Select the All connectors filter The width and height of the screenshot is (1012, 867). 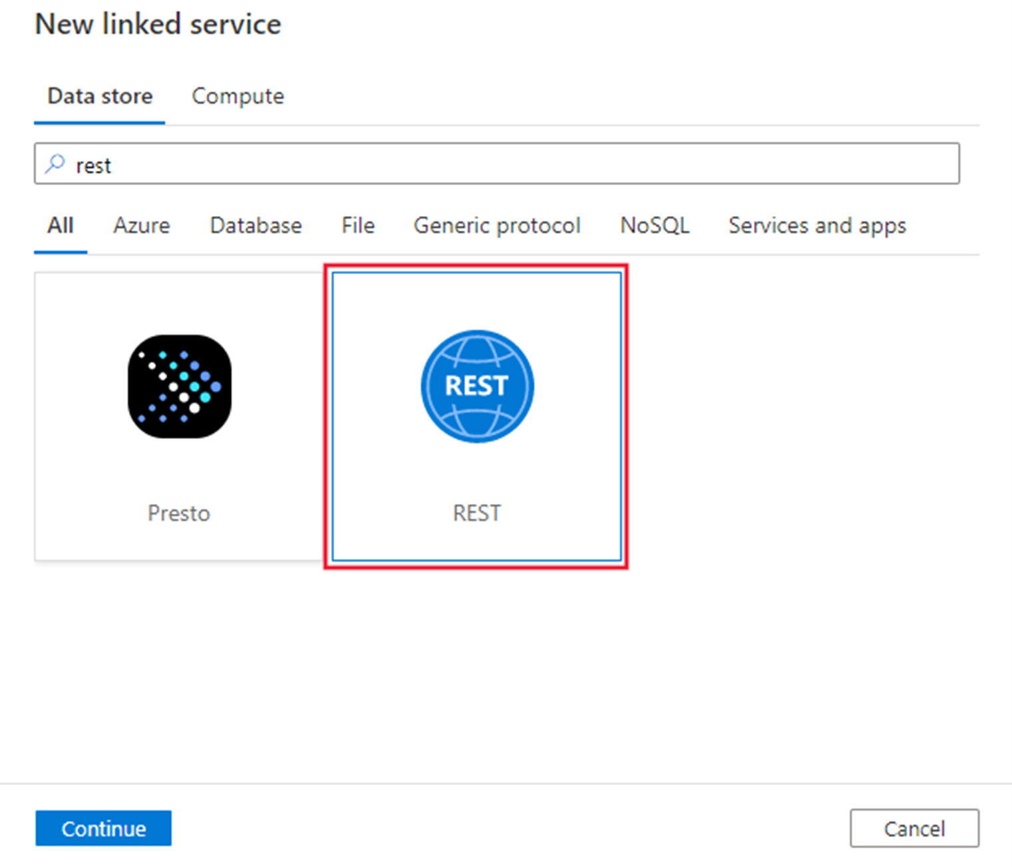click(x=59, y=225)
